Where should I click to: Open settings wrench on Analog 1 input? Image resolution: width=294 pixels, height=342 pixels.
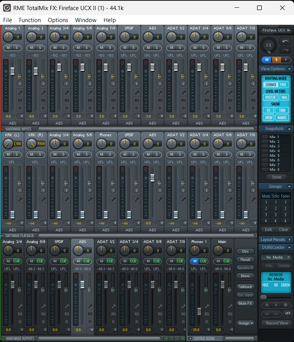20,92
